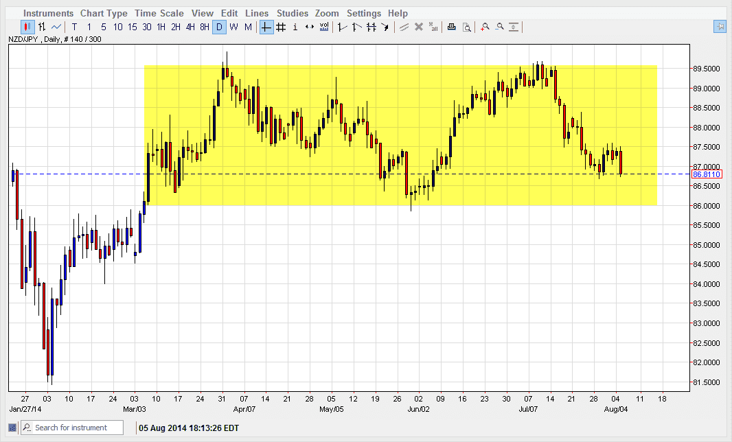Open the Help menu
Screen dimensions: 732x442
coord(398,13)
